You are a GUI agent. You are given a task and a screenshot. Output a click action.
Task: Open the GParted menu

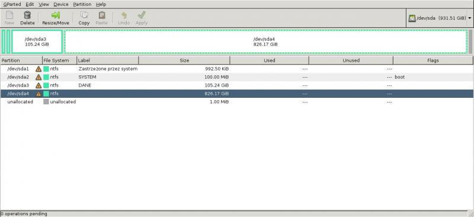point(12,5)
